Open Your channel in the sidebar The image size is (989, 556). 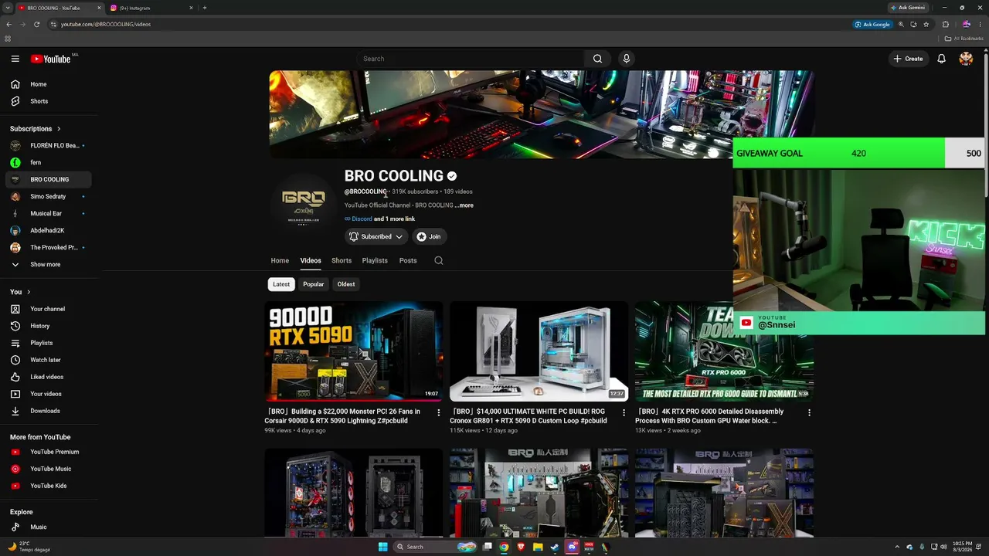click(x=49, y=309)
